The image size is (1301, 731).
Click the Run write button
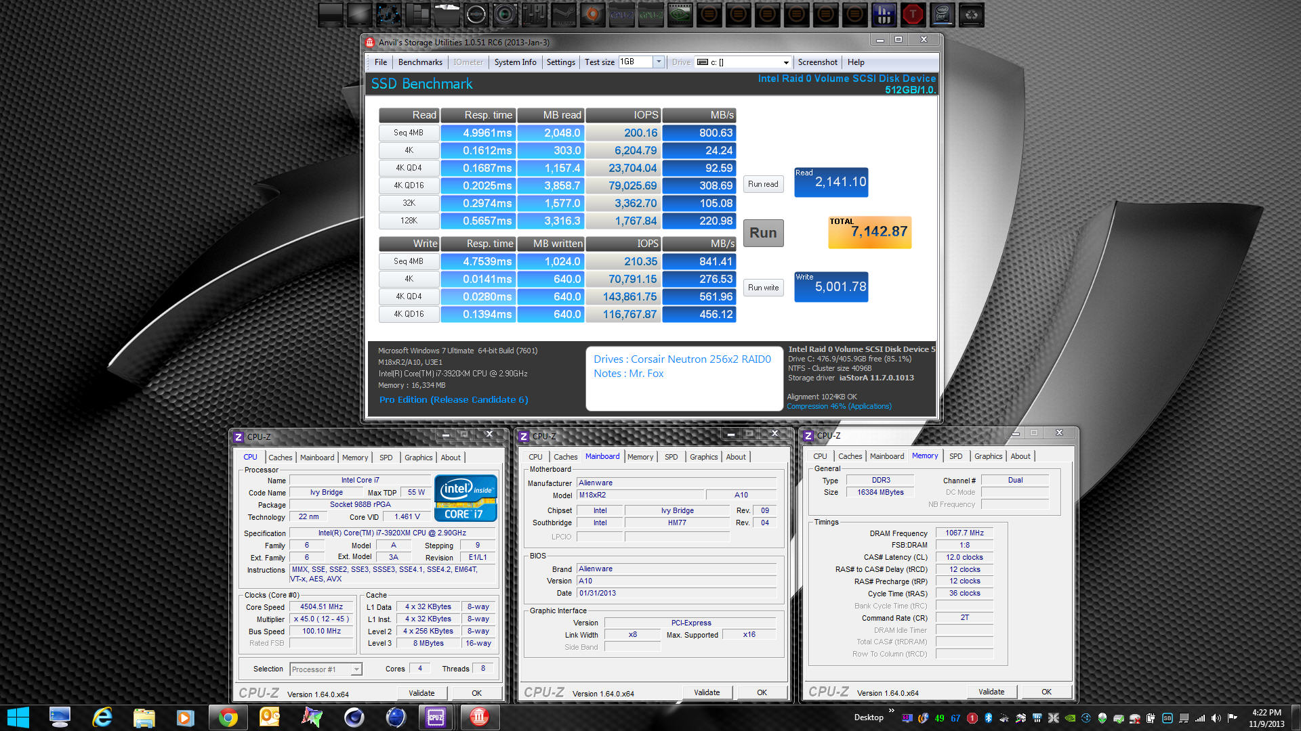(763, 288)
